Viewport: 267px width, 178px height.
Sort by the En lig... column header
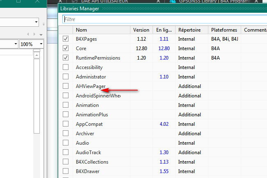(164, 30)
